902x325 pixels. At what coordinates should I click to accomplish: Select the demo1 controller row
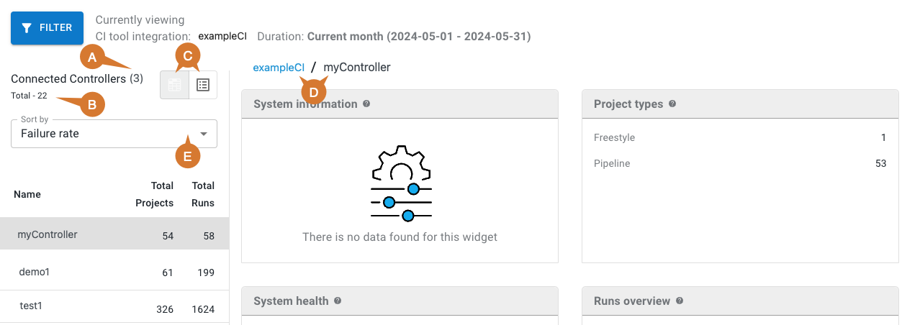click(114, 271)
